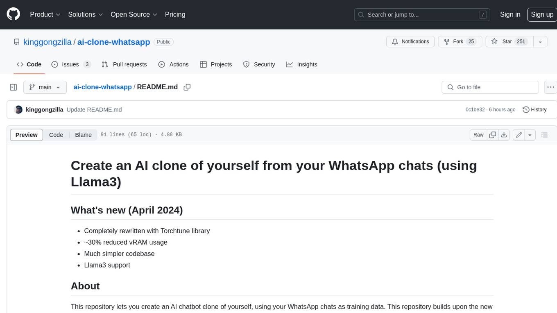Viewport: 557px width, 313px height.
Task: Edit this file with pencil icon
Action: tap(519, 135)
